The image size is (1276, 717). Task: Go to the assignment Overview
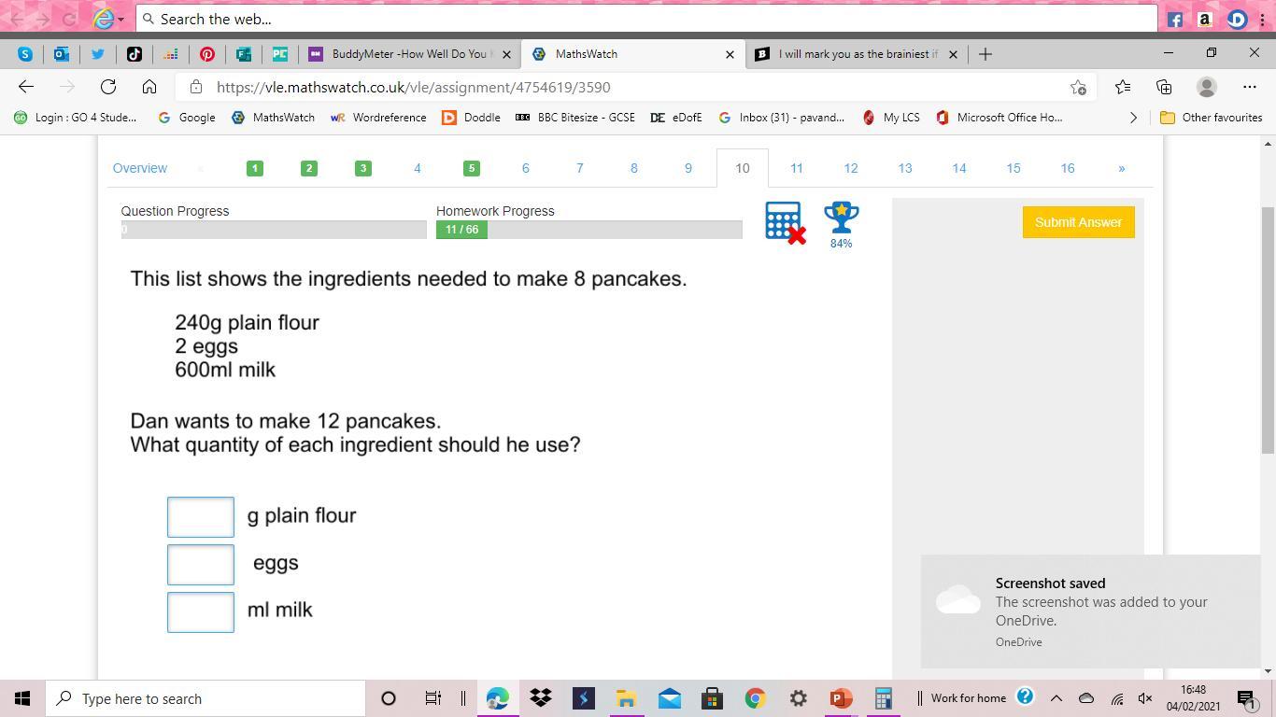[140, 168]
